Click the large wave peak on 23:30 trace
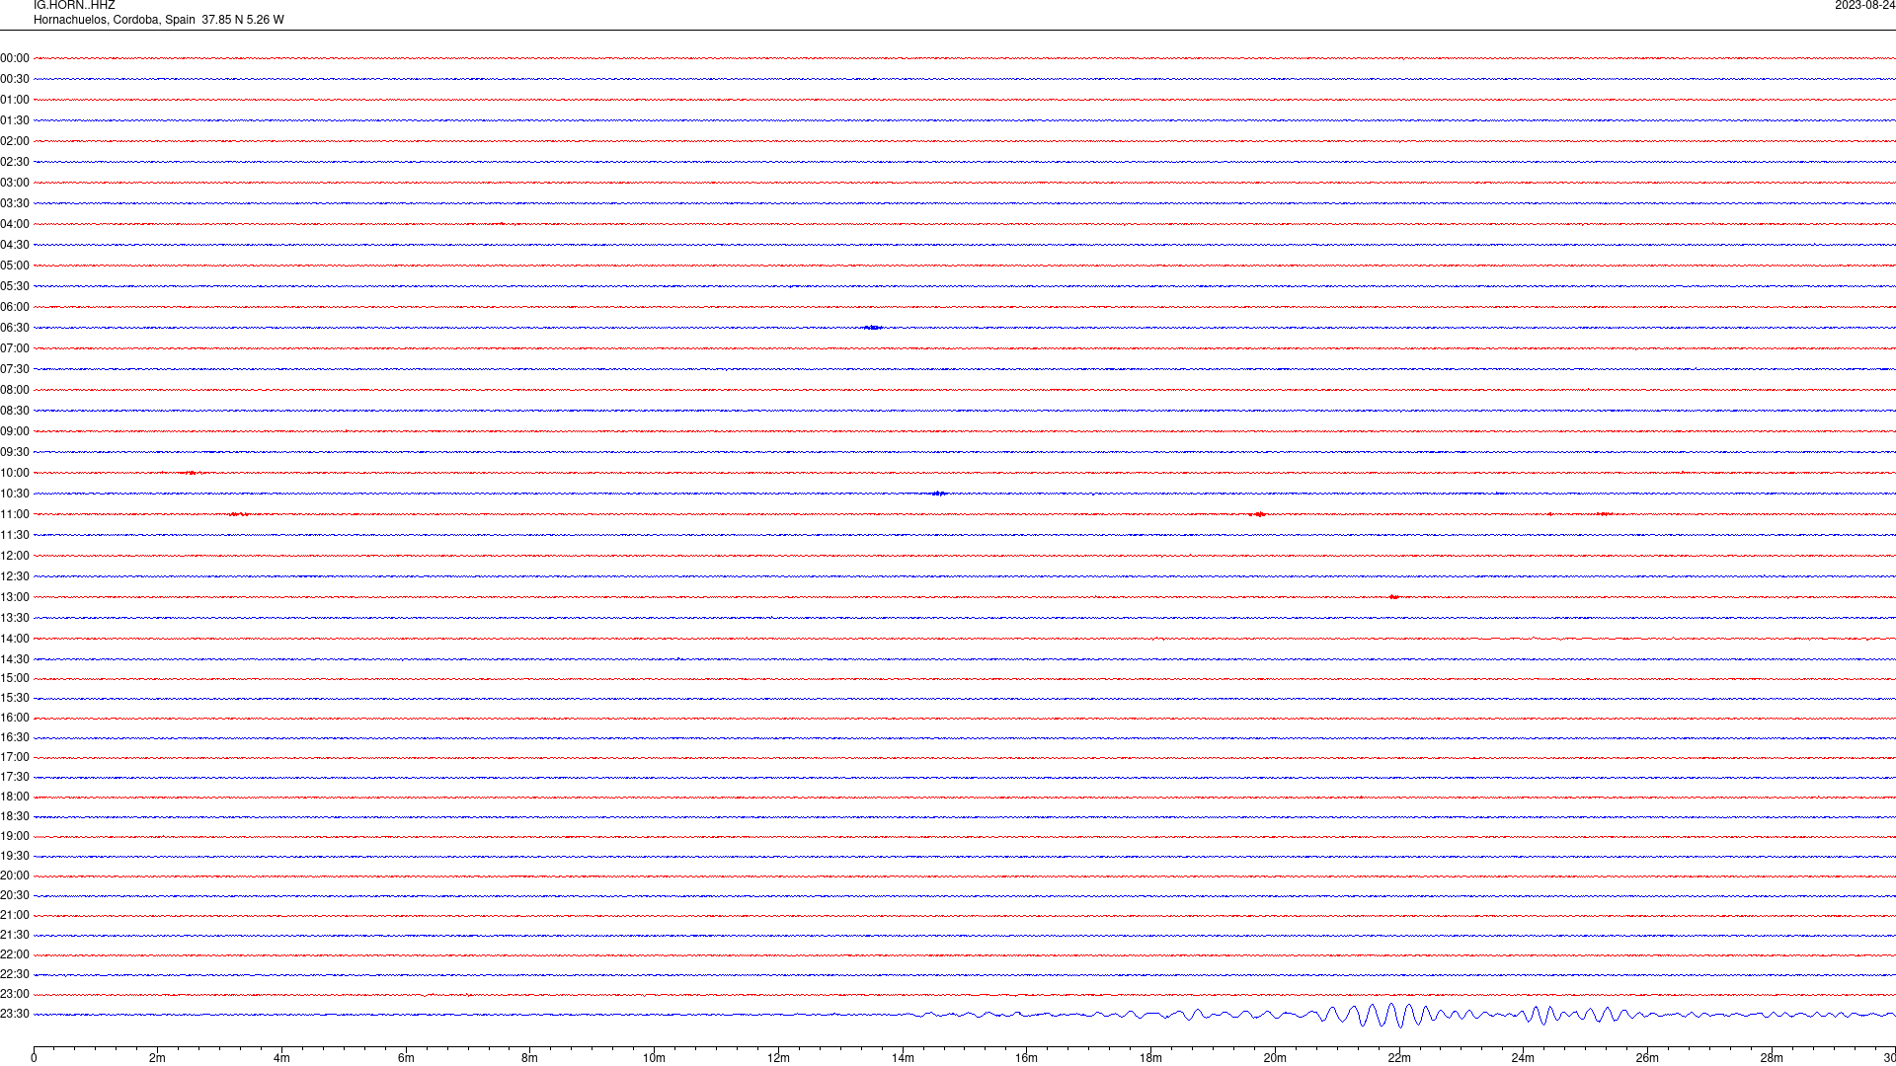 point(1392,1015)
